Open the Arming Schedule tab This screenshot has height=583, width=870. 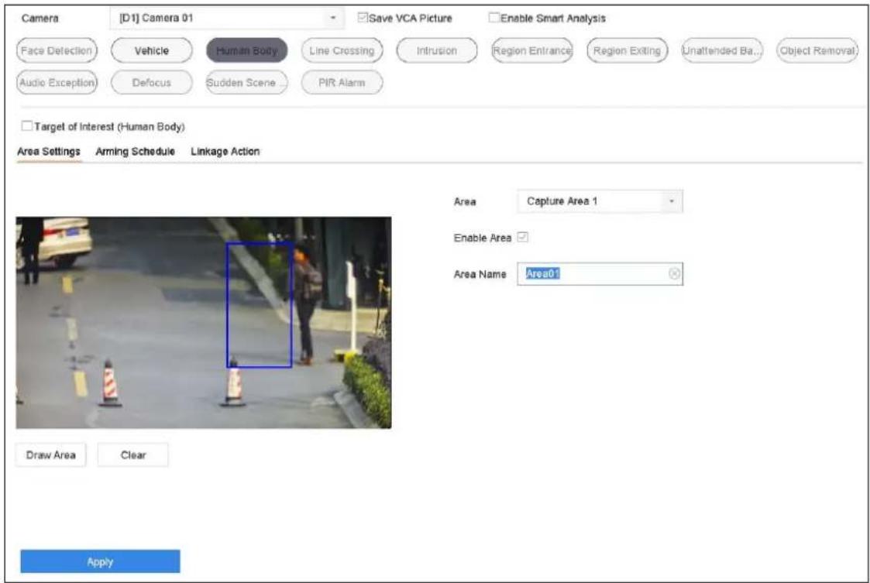point(135,152)
